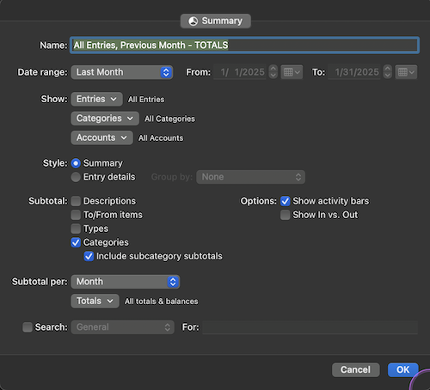
Task: Uncheck Include subcategory subtotals
Action: pyautogui.click(x=89, y=256)
